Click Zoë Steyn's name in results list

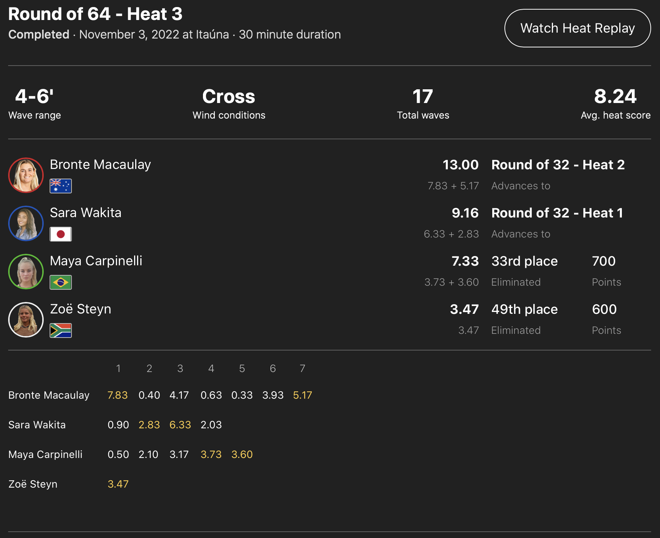tap(80, 309)
